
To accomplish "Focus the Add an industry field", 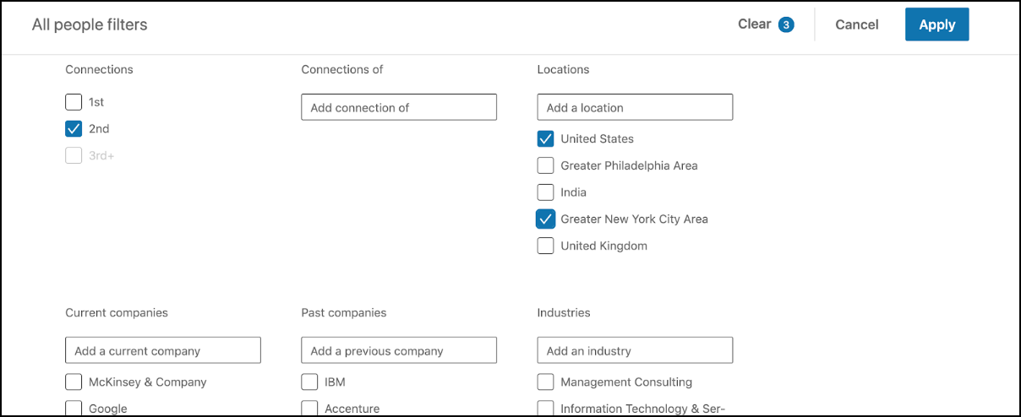I will point(635,350).
